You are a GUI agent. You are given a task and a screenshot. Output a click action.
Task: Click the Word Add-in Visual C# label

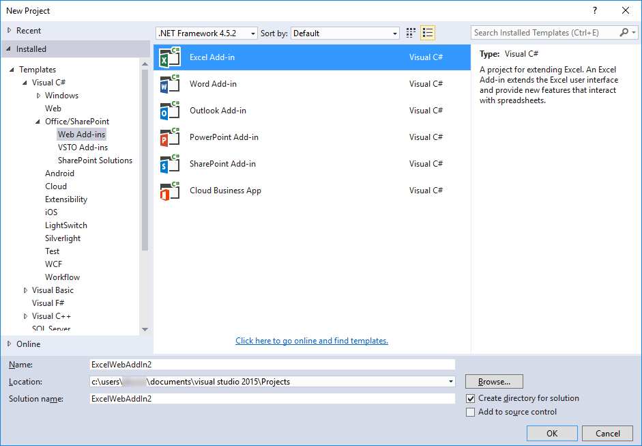click(426, 84)
